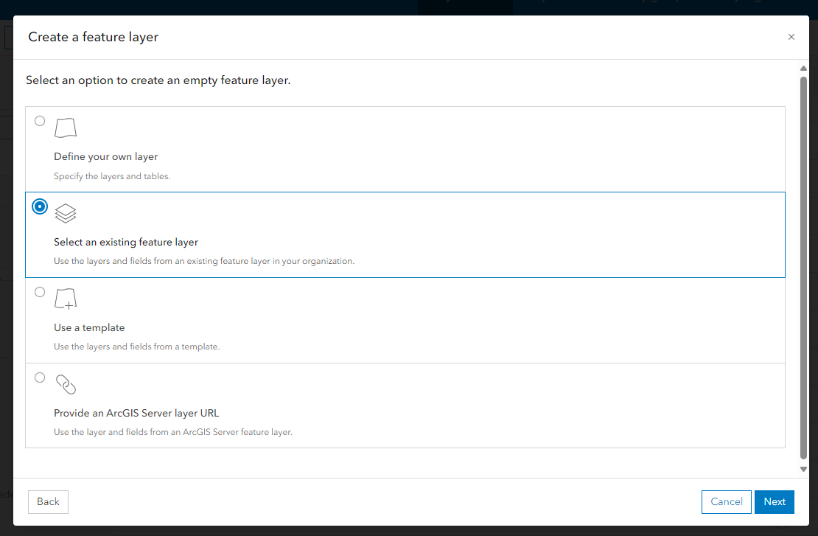Select the 'Define your own layer' radio button
This screenshot has width=818, height=536.
(40, 120)
